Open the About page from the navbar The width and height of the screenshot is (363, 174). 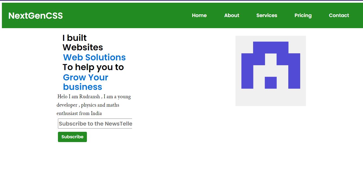[x=231, y=15]
